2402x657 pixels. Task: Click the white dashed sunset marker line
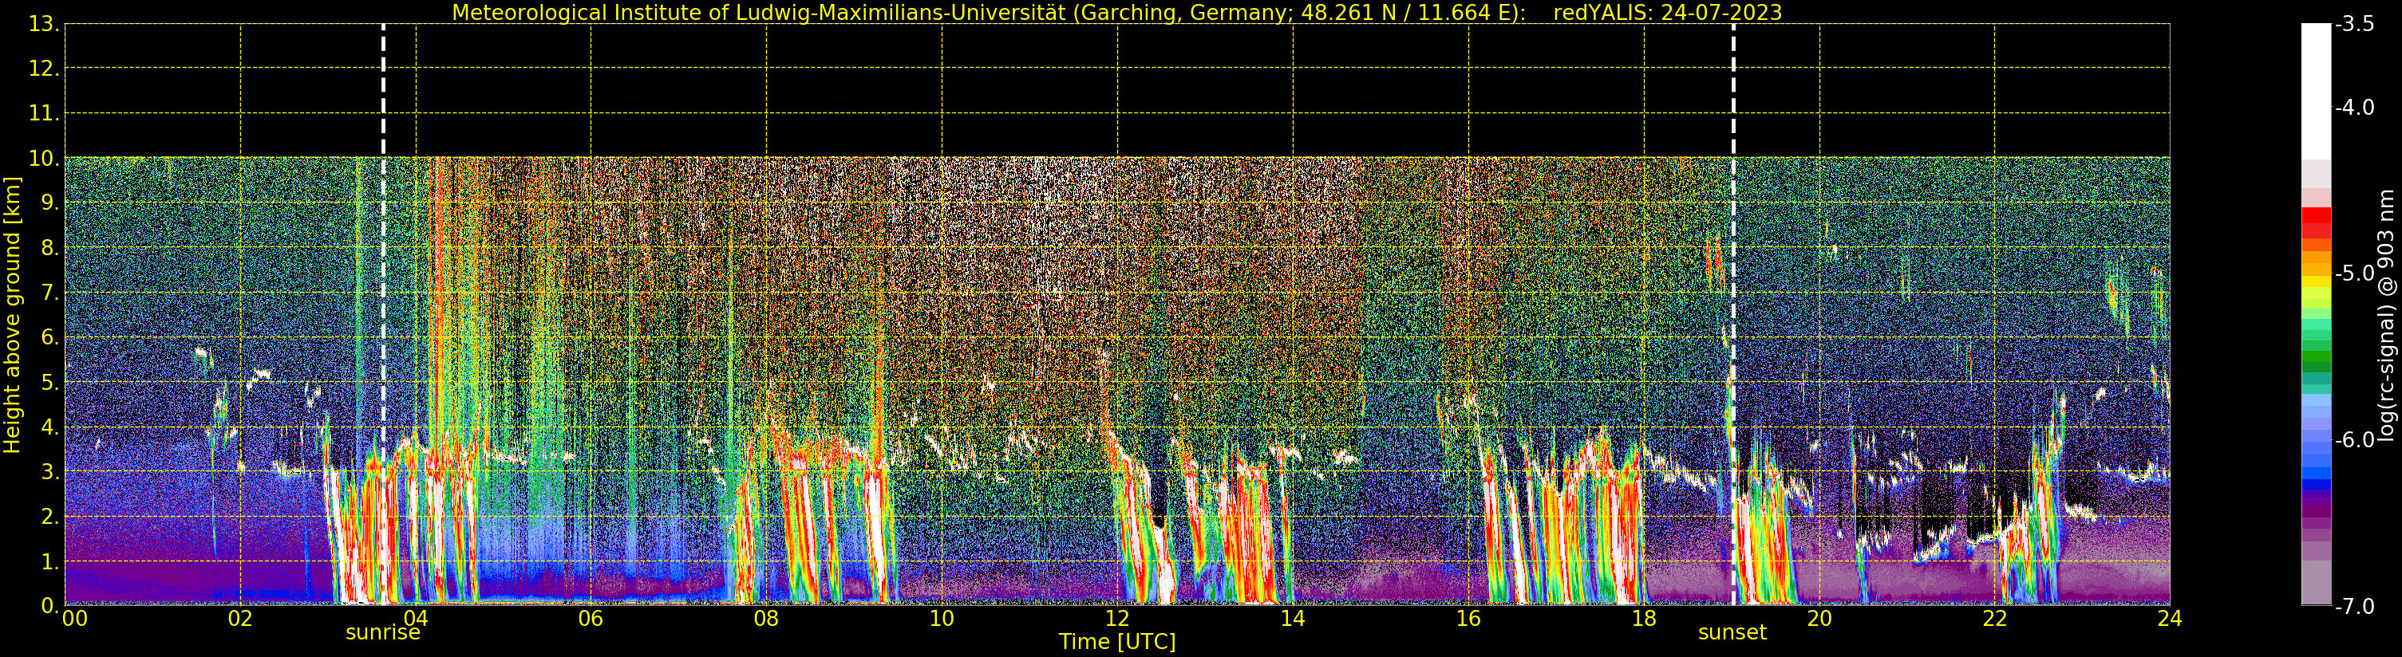(x=1733, y=315)
